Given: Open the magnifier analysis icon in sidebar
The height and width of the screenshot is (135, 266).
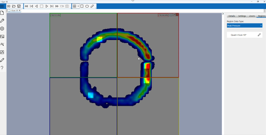Looking at the screenshot, I should tap(2, 44).
